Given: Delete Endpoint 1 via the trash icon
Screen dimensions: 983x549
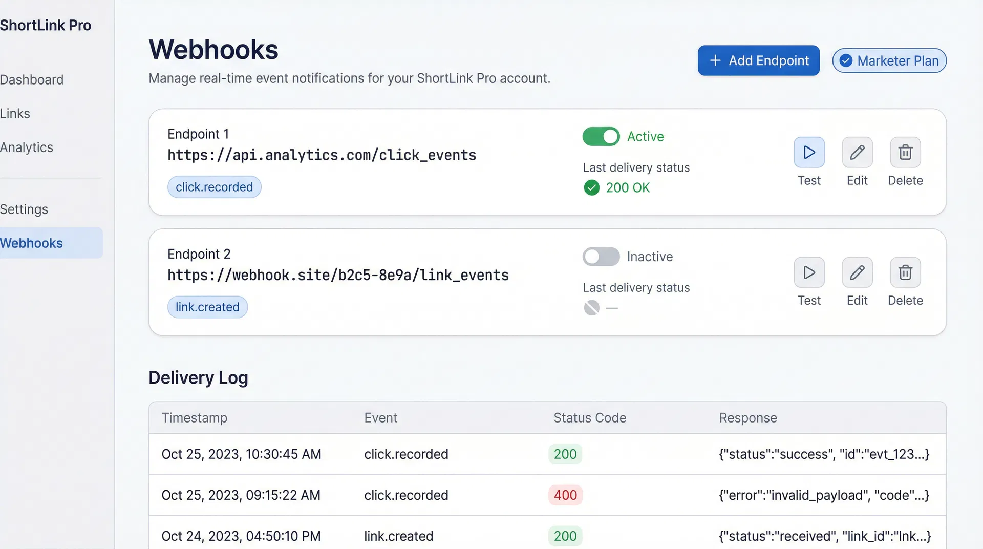Looking at the screenshot, I should coord(905,152).
